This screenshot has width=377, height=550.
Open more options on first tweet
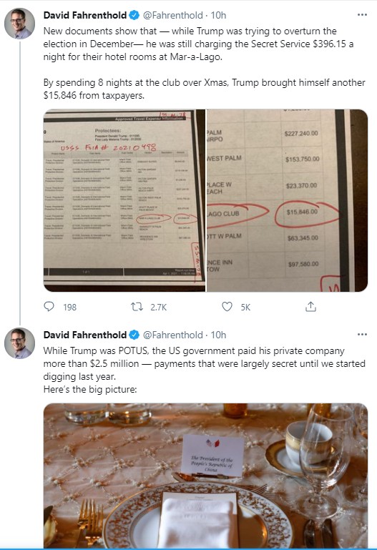pos(362,15)
